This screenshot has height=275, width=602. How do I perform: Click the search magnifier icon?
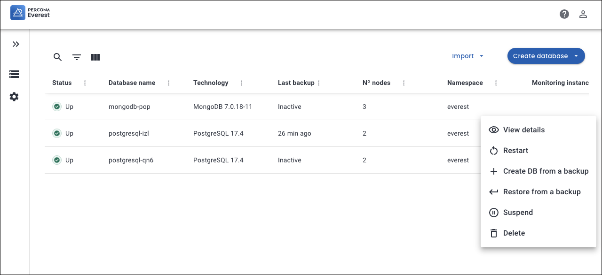[x=57, y=57]
